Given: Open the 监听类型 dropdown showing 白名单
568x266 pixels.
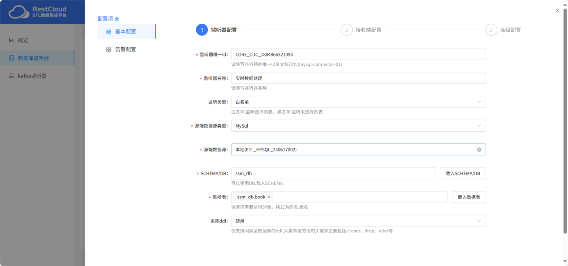Looking at the screenshot, I should (479, 102).
